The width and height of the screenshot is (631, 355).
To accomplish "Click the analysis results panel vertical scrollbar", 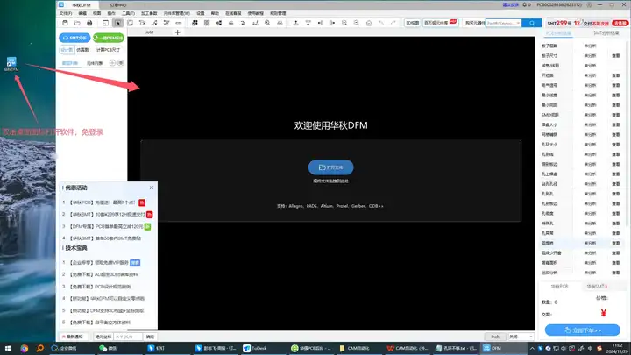I will [626, 133].
